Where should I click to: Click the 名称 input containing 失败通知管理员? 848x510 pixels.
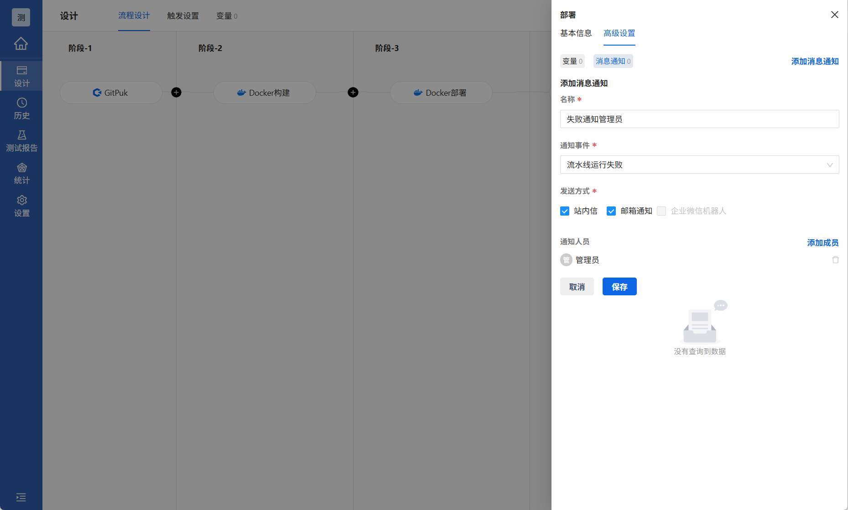699,119
